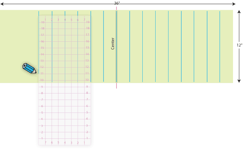Click number 19 on ruler's right scale
This screenshot has height=151, width=247.
tap(88, 22)
